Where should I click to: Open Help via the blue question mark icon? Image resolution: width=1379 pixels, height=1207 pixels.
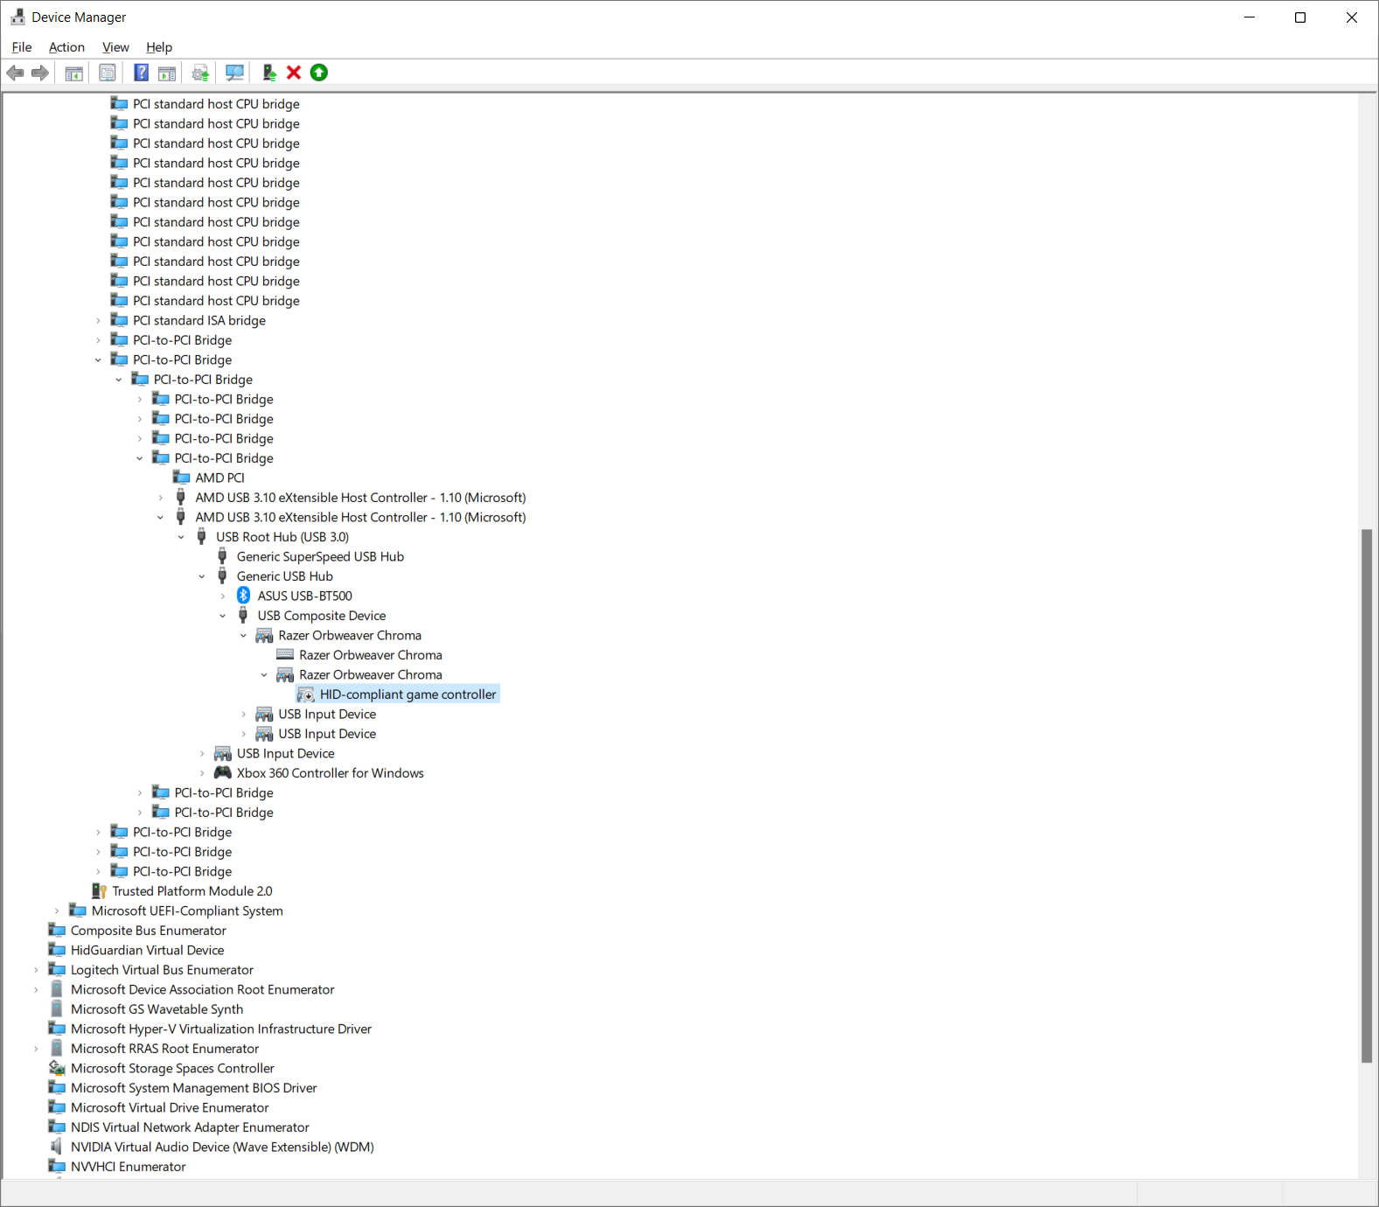pyautogui.click(x=141, y=73)
